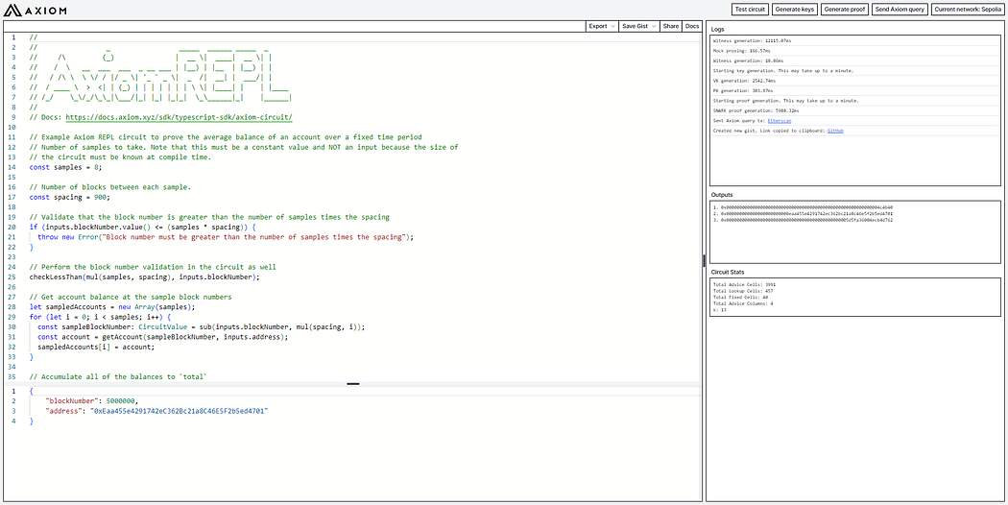This screenshot has width=1008, height=505.
Task: Open the Etherscan link in logs
Action: (780, 120)
